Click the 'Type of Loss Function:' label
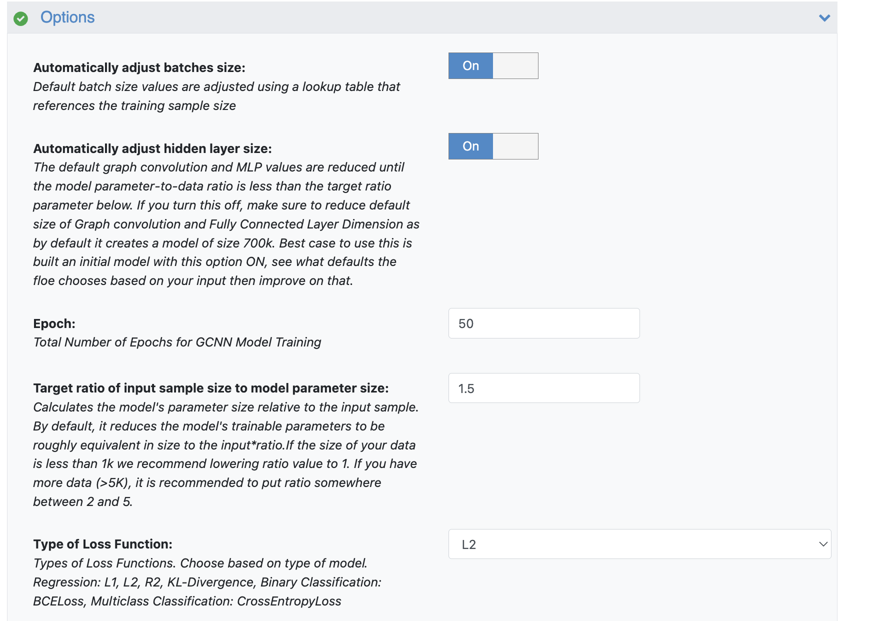The height and width of the screenshot is (621, 871). 102,544
